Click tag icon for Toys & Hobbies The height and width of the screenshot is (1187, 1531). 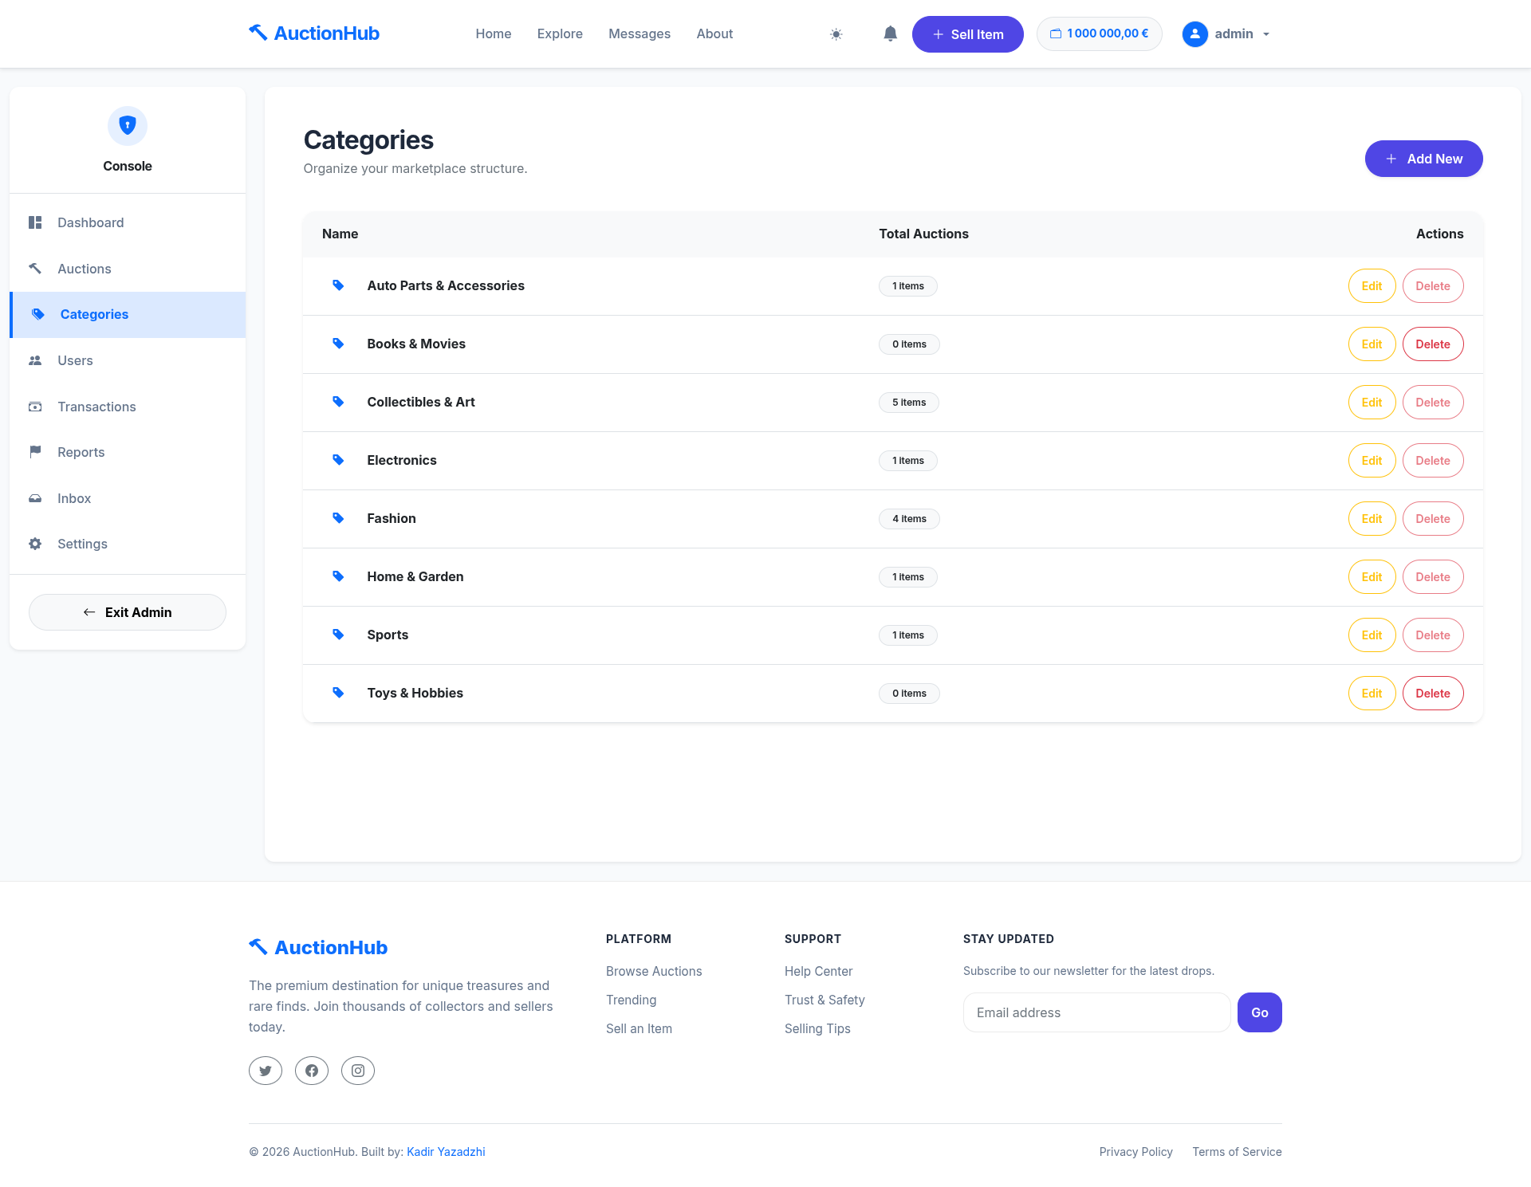tap(338, 693)
